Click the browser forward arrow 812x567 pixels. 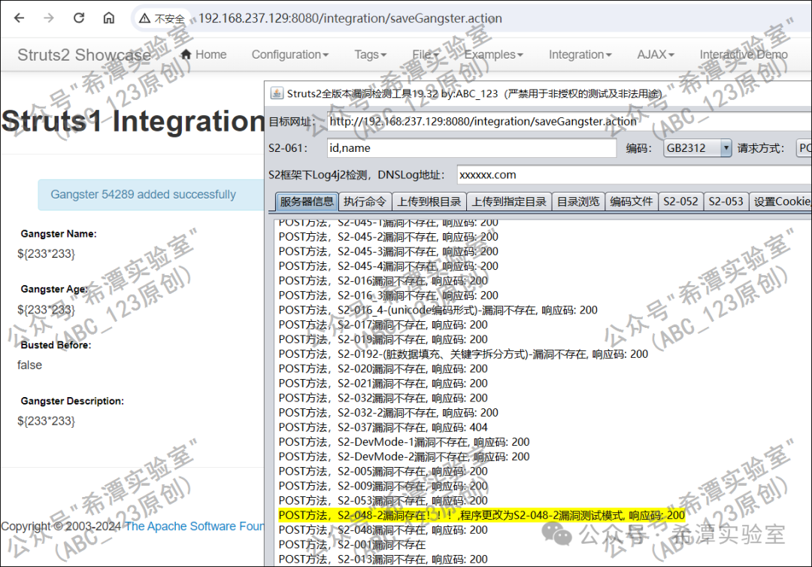point(49,18)
